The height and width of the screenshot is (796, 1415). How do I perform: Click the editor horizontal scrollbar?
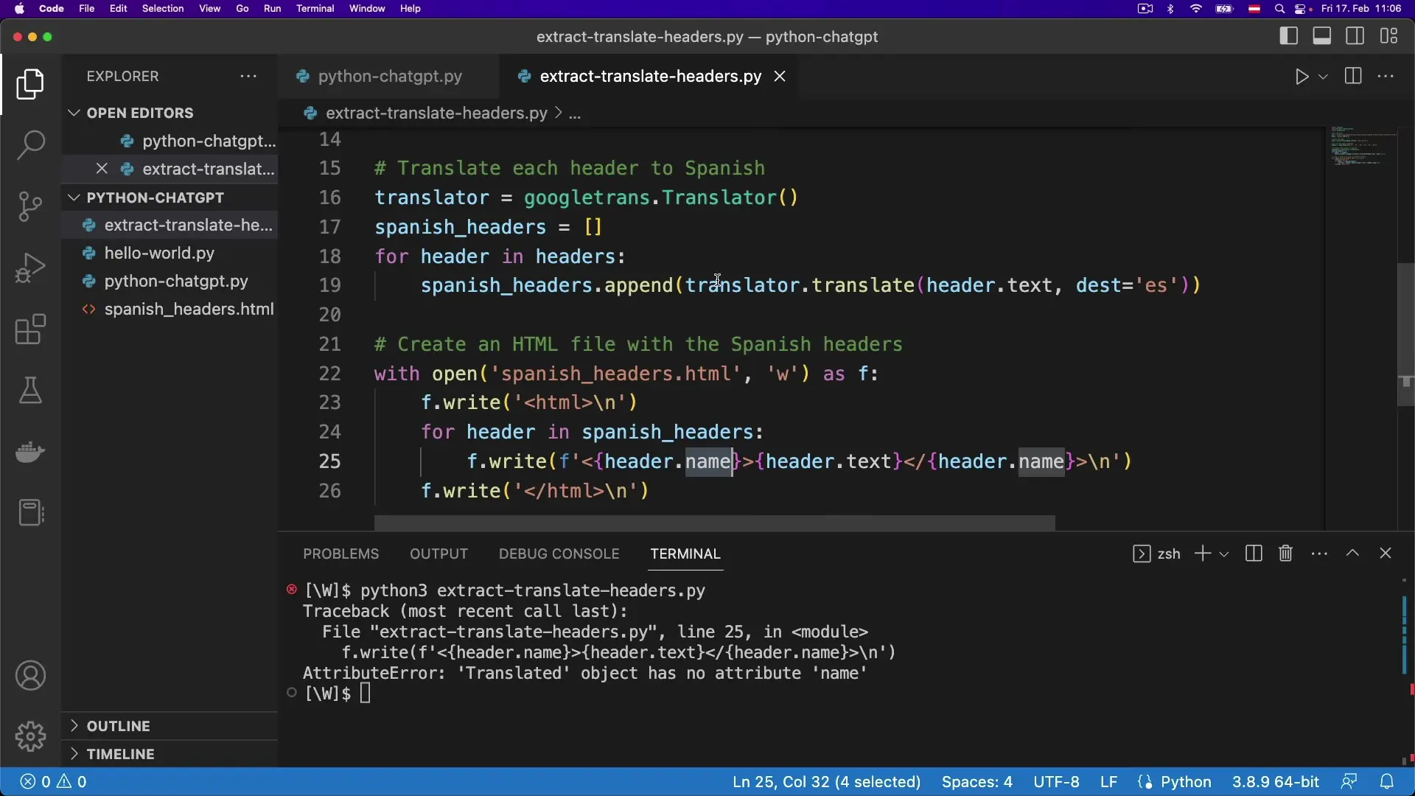pos(714,523)
